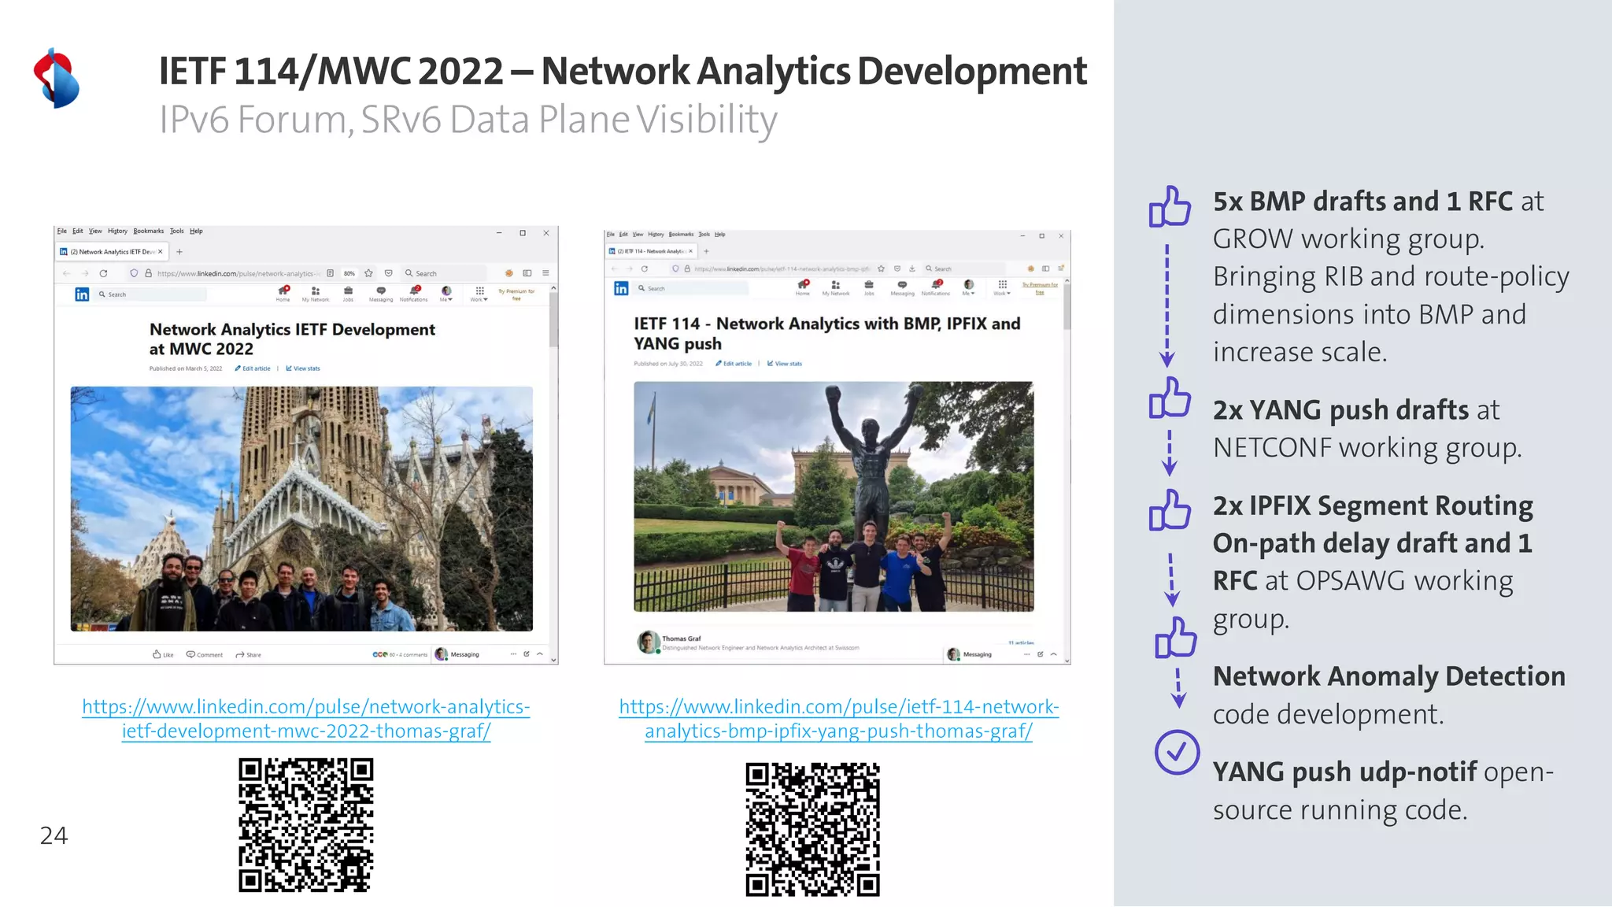Open My Network in right LinkedIn window
The image size is (1612, 907).
click(836, 288)
